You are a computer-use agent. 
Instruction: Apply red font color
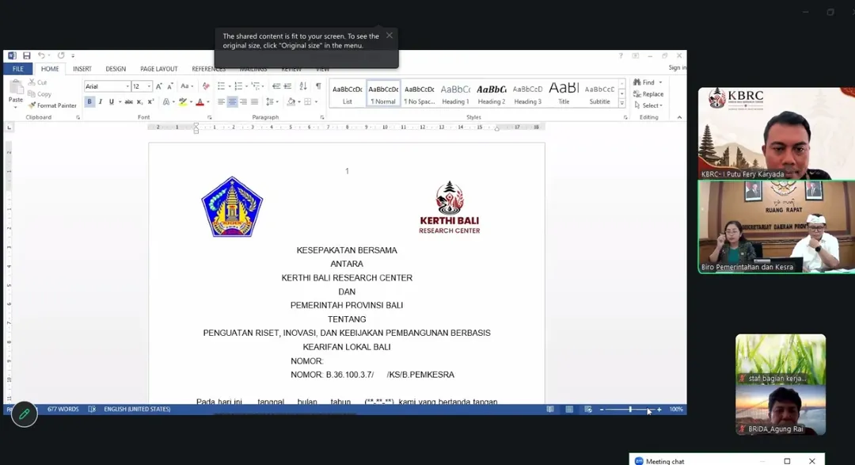click(199, 101)
